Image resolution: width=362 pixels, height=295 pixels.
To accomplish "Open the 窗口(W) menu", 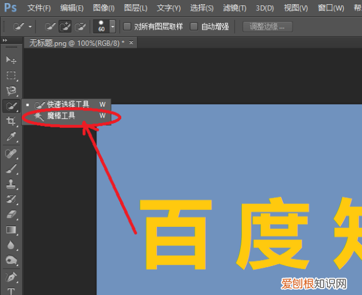I will click(331, 8).
